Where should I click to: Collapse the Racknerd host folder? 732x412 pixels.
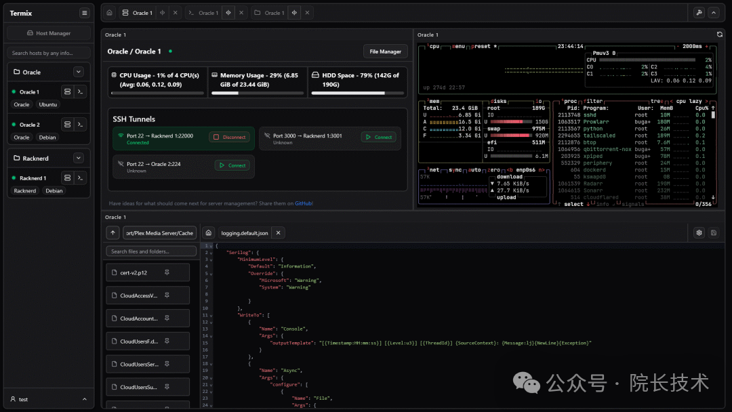point(79,158)
